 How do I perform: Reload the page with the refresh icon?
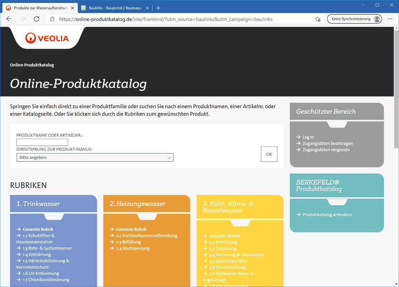[37, 19]
